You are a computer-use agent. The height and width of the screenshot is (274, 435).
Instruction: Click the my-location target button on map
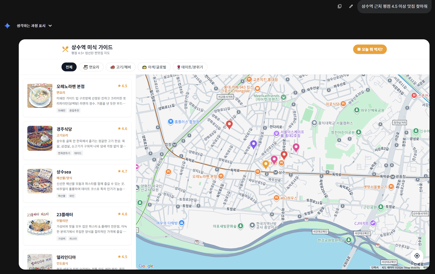[417, 256]
